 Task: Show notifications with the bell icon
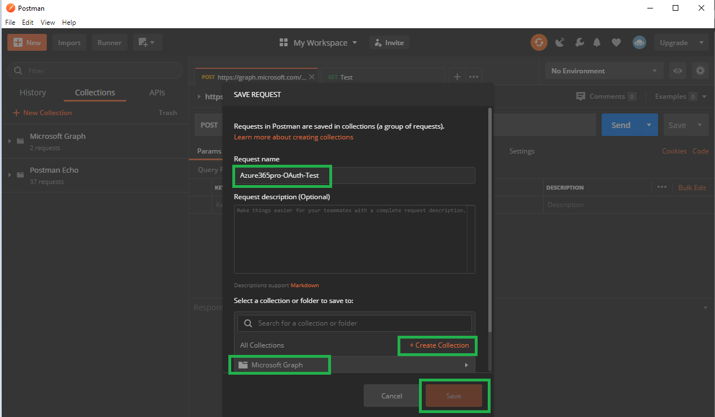pyautogui.click(x=597, y=42)
